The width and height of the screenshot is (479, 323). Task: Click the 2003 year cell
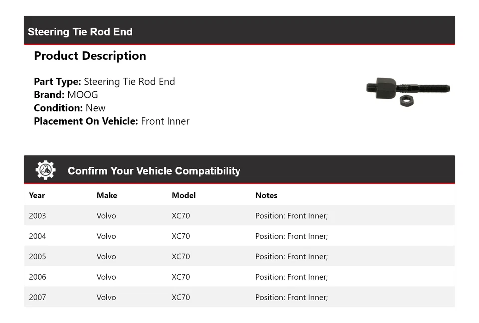pyautogui.click(x=37, y=216)
